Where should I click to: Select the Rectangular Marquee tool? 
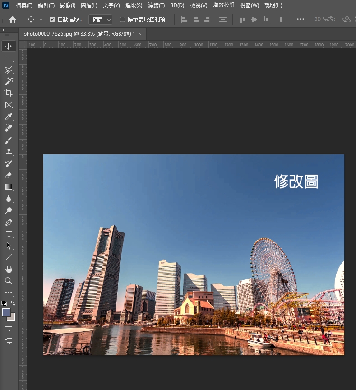pyautogui.click(x=9, y=58)
